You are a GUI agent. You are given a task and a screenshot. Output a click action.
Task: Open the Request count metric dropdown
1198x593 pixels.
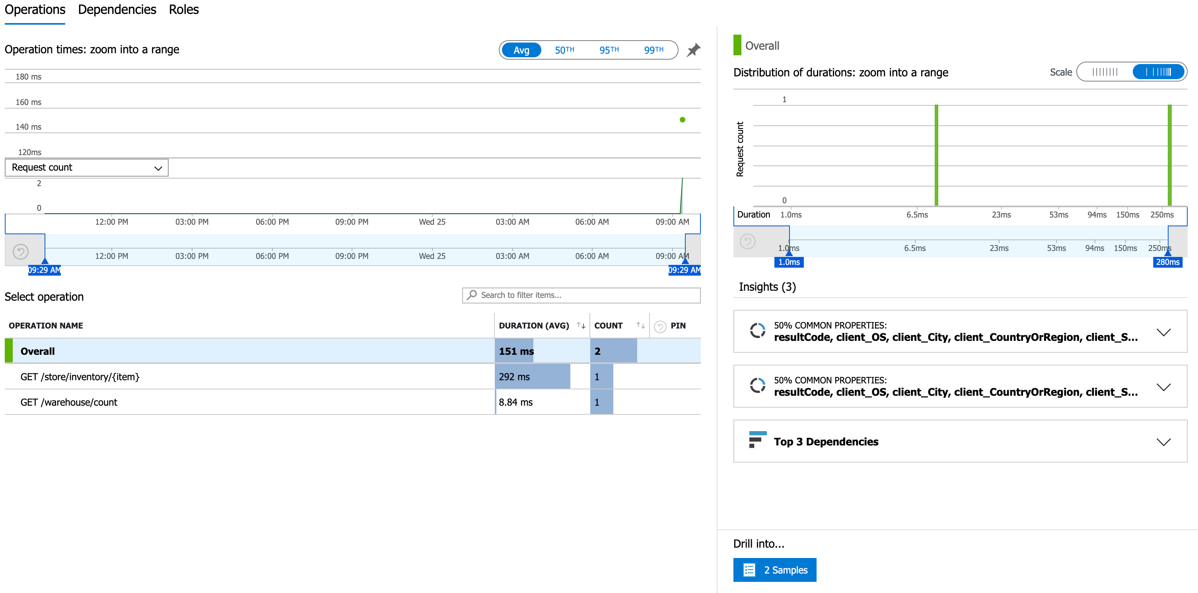tap(86, 167)
